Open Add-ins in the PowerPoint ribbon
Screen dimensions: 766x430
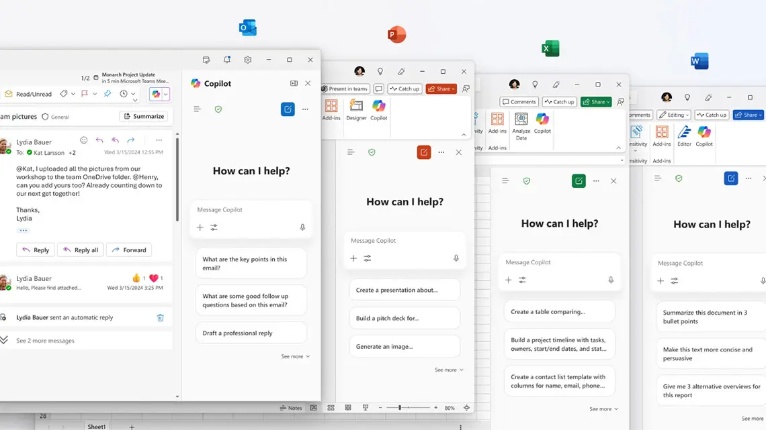[331, 110]
